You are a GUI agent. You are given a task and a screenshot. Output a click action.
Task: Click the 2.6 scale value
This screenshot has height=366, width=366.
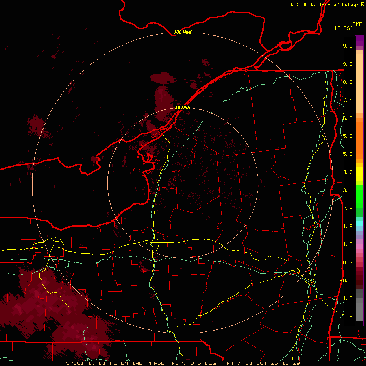[348, 209]
